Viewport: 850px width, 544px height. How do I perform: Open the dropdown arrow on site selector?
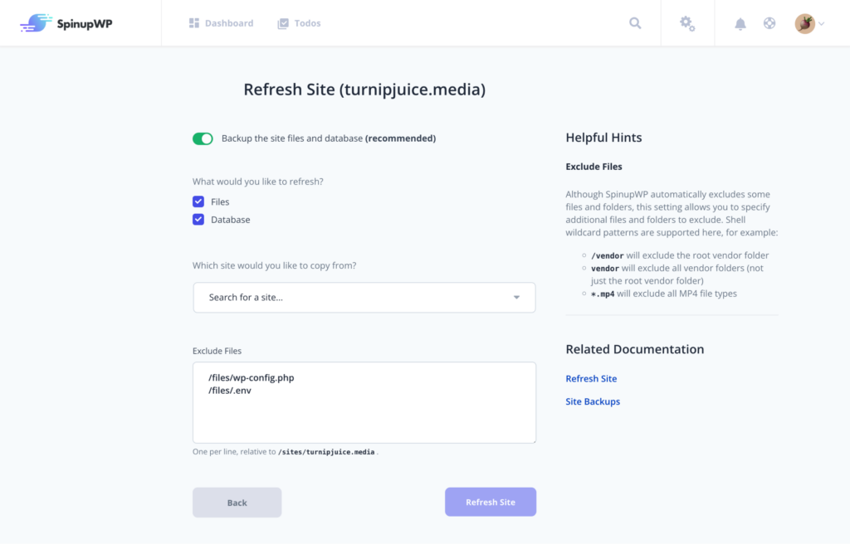tap(515, 297)
